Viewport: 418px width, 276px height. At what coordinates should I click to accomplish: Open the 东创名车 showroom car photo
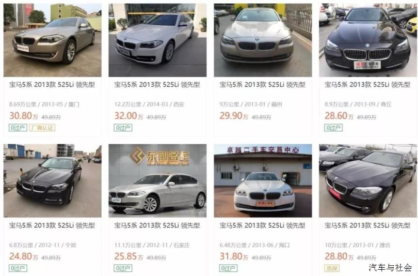coord(158,181)
